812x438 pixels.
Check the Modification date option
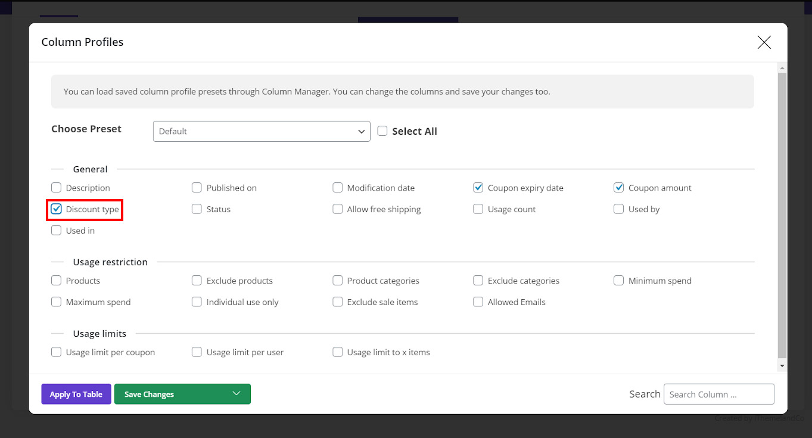pos(337,188)
